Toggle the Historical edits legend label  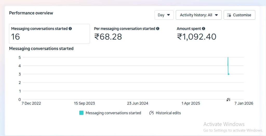(168, 113)
